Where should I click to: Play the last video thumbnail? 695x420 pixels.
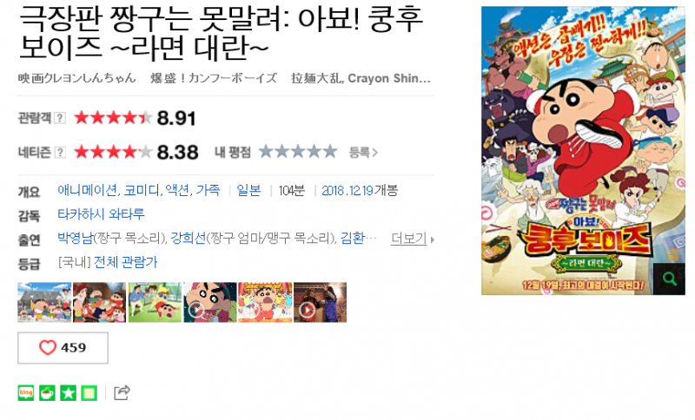click(x=320, y=302)
